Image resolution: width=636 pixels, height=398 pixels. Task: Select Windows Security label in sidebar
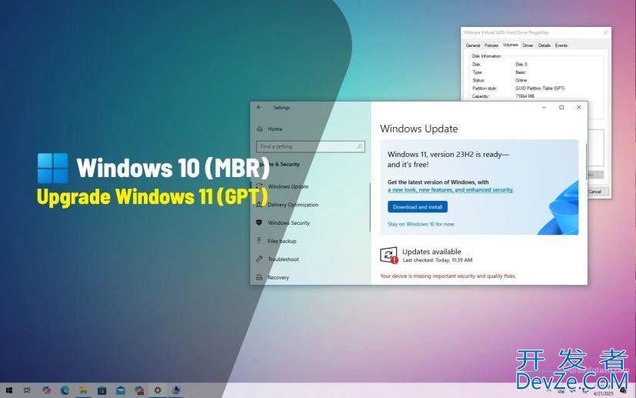pos(289,223)
